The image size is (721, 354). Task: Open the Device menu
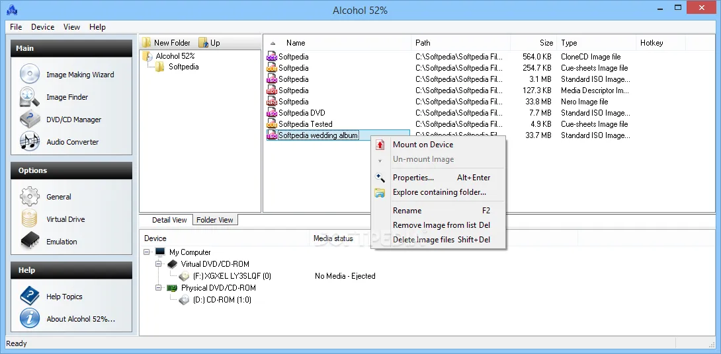click(43, 27)
